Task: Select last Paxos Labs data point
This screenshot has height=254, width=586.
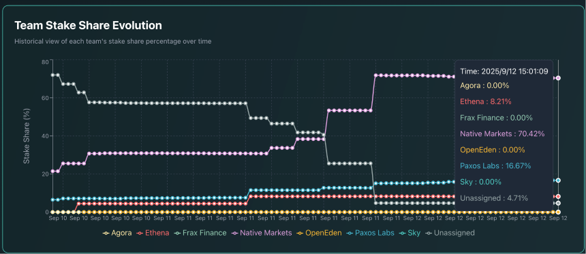Action: (x=558, y=180)
